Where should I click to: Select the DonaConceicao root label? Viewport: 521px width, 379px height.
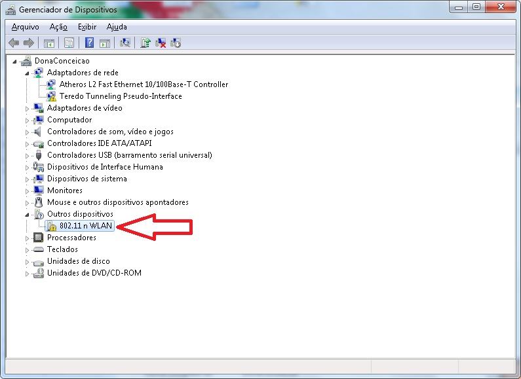coord(62,61)
